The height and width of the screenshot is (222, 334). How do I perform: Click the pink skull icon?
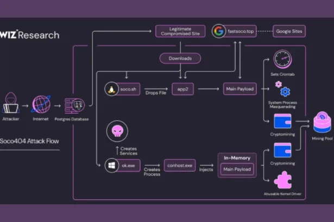click(x=117, y=131)
